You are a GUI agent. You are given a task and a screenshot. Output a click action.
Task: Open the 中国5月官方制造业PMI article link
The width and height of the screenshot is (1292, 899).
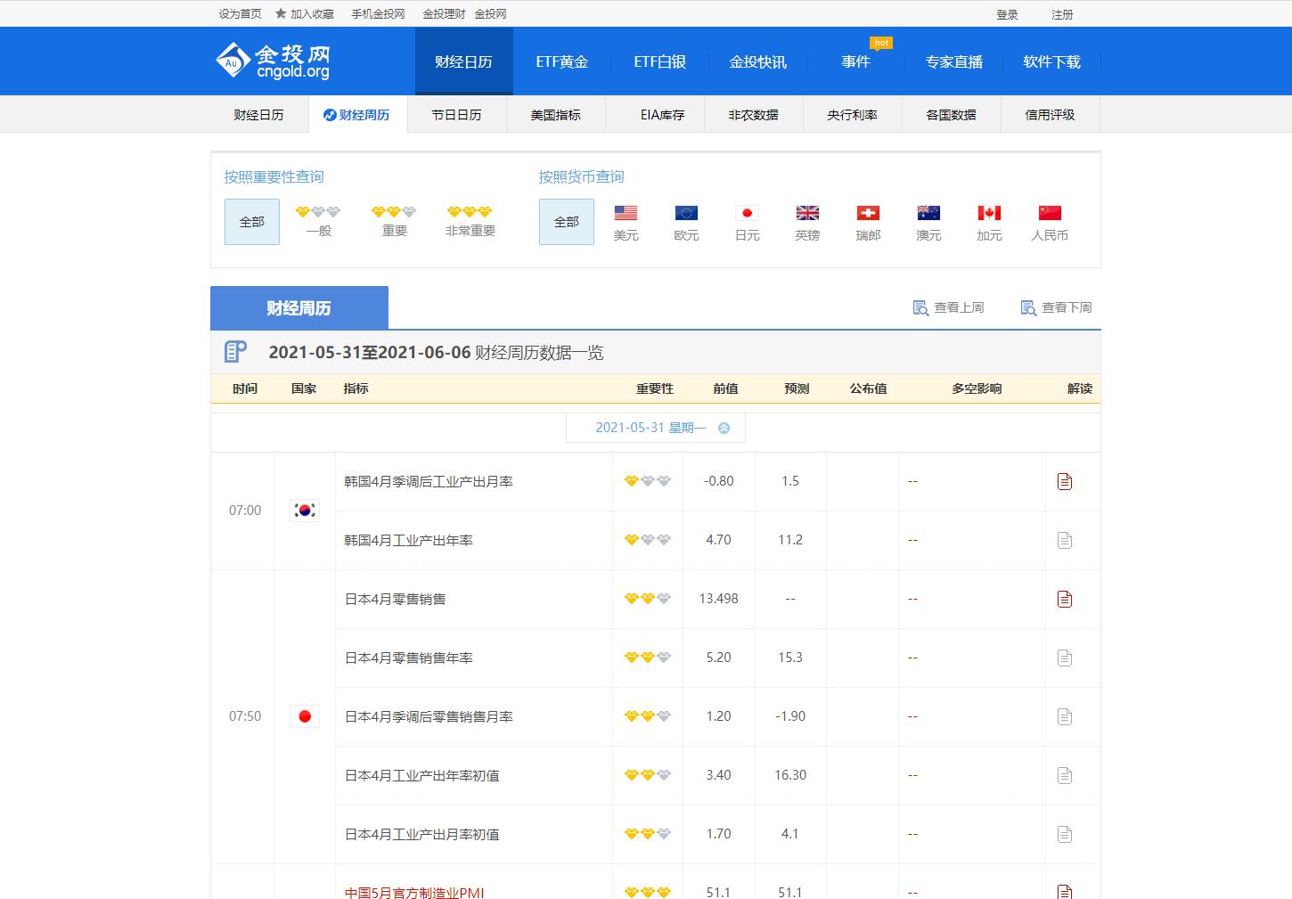coord(413,891)
